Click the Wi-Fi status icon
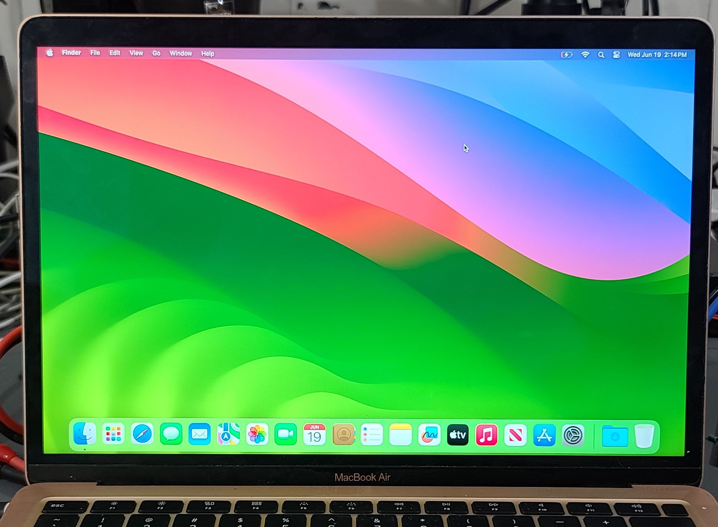Screen dimensions: 718x527 585,55
